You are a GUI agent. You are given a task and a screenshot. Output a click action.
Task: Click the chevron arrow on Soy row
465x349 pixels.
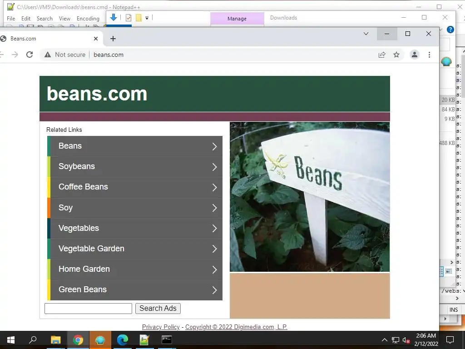[214, 208]
